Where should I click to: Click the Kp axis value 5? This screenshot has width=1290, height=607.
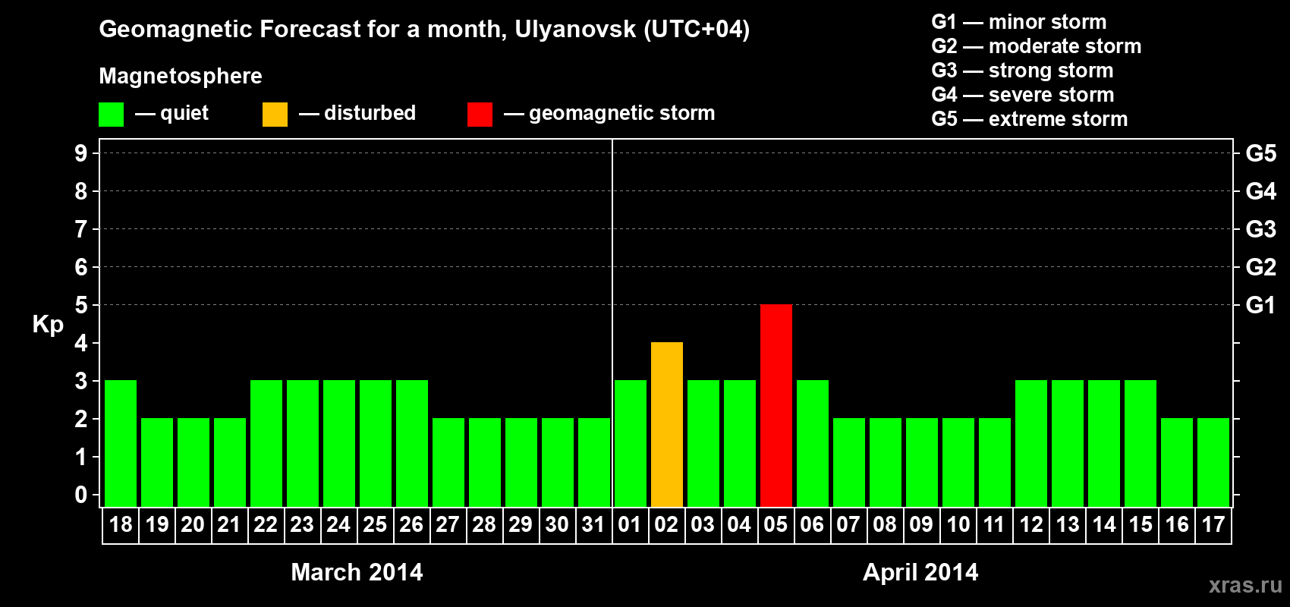[x=81, y=305]
